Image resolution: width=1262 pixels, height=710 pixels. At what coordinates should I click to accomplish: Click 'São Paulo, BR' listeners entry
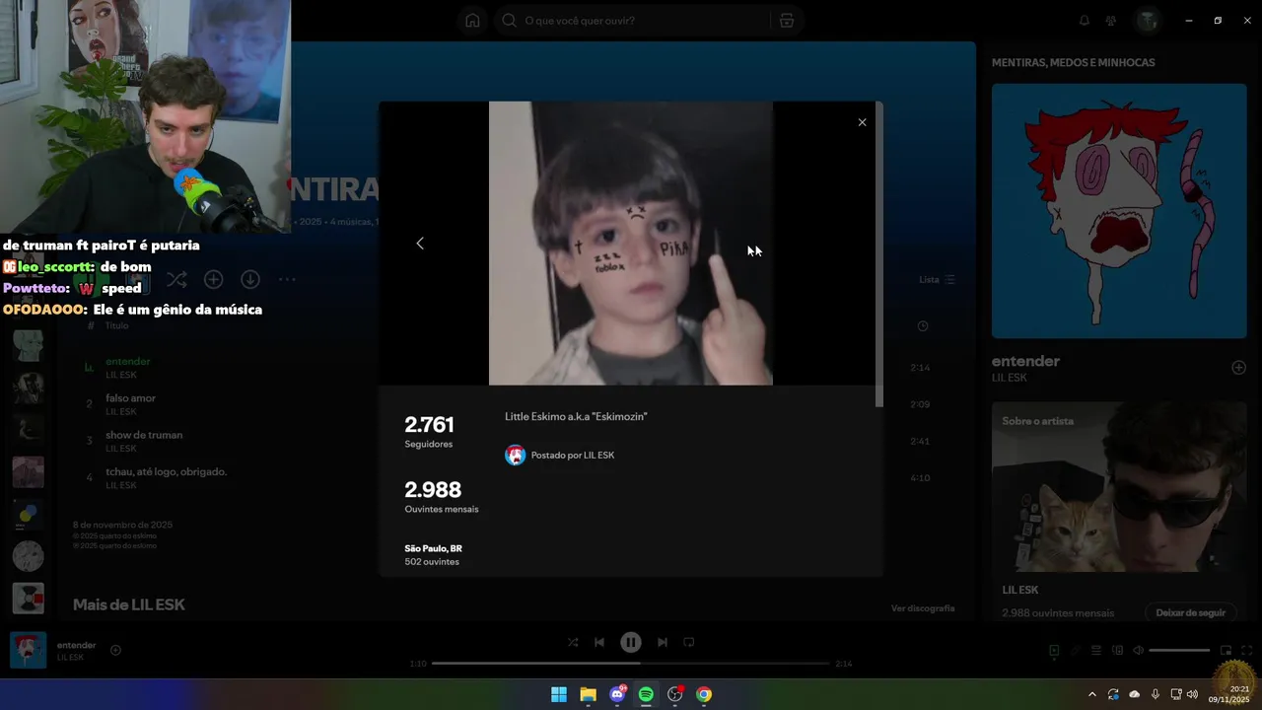[433, 555]
